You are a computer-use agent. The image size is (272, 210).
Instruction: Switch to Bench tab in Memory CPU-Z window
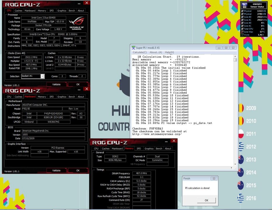pyautogui.click(x=159, y=149)
